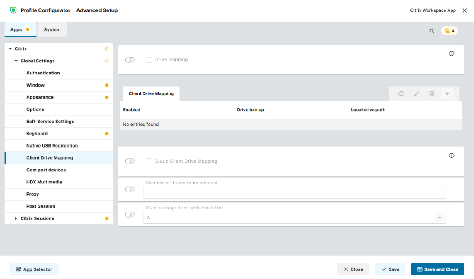Click the copy entry icon in Client Drive Mapping

401,94
